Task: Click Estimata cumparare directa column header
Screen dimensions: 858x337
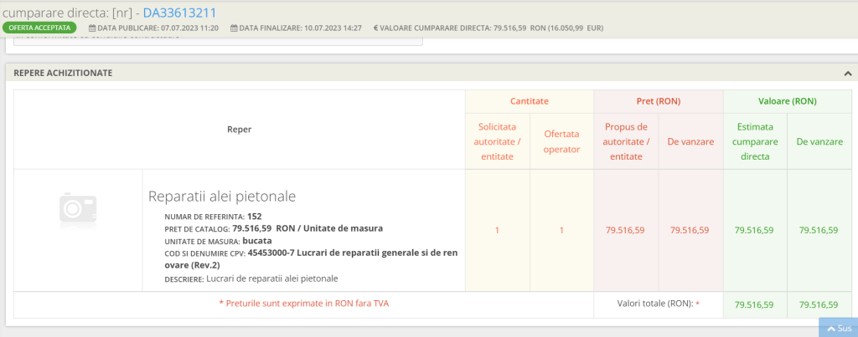Action: coord(755,141)
